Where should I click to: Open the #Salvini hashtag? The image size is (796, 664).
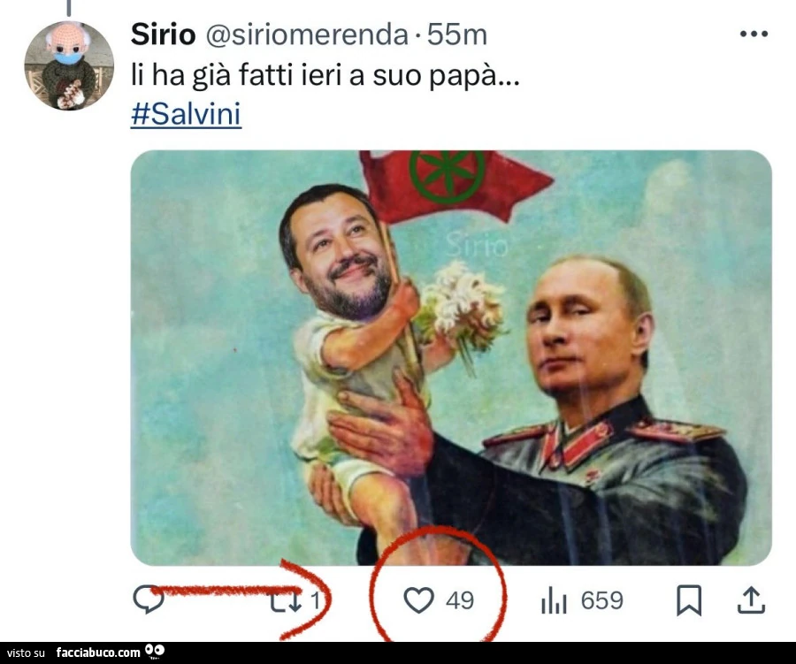pos(186,114)
